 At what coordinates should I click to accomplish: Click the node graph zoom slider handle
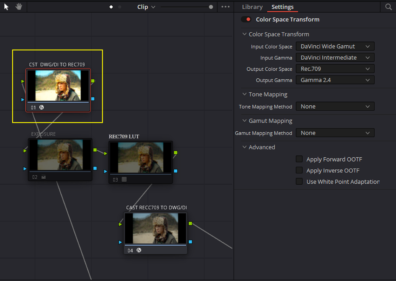coord(211,7)
